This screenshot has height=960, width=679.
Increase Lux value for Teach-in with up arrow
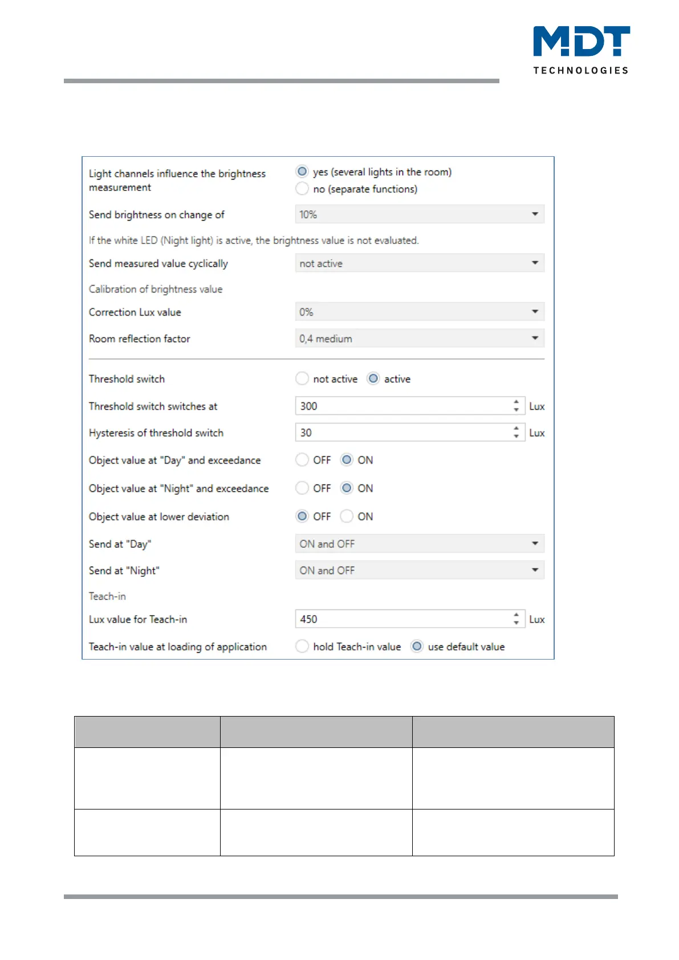(x=516, y=615)
